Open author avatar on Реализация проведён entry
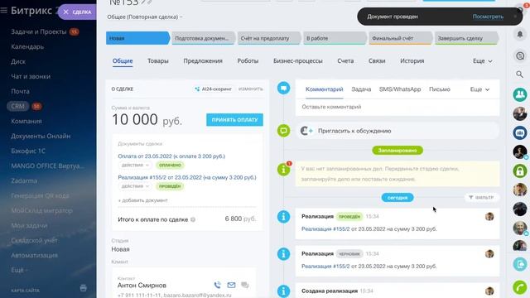530x298 pixels. tap(489, 217)
